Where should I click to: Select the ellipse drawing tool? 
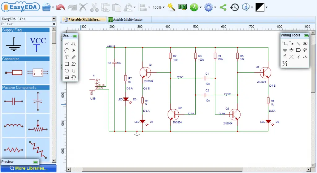point(67,71)
